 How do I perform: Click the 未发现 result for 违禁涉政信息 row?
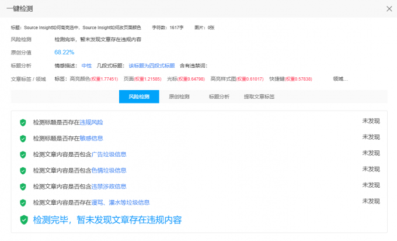coord(371,185)
